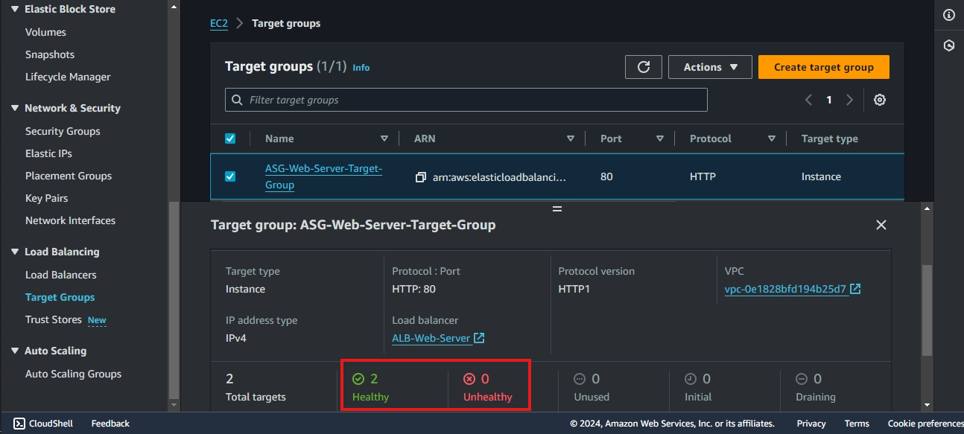Click the Target type column header
This screenshot has height=434, width=964.
[830, 138]
